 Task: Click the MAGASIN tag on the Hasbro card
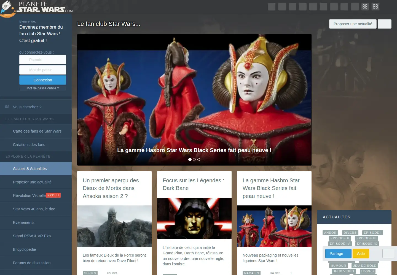(251, 273)
